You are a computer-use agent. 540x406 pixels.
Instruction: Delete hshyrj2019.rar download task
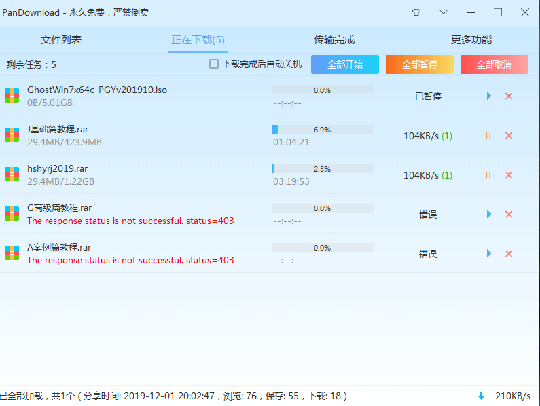coord(509,175)
